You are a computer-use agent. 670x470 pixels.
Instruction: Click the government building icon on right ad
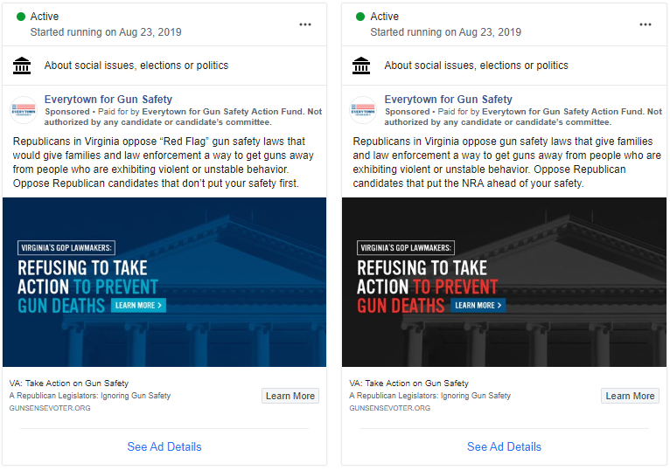click(x=361, y=66)
